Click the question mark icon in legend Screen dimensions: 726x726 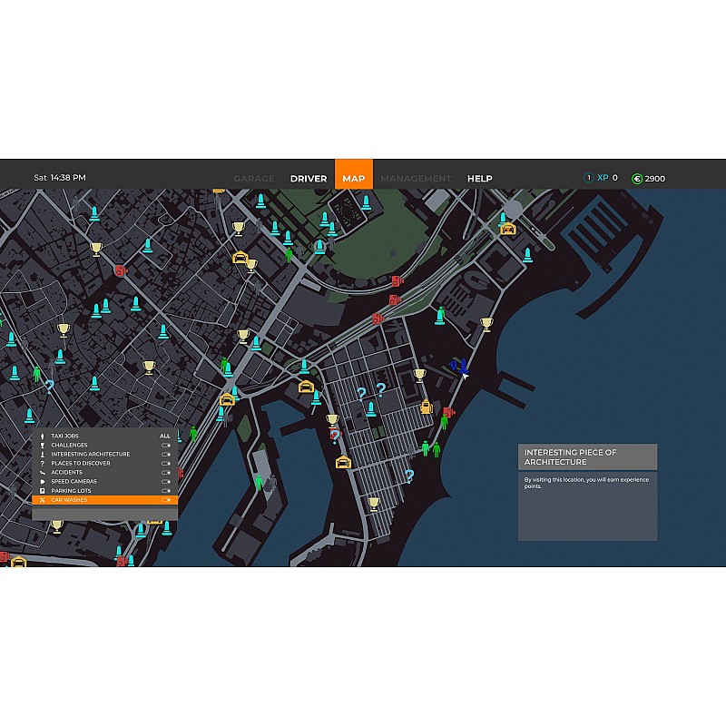(x=43, y=464)
